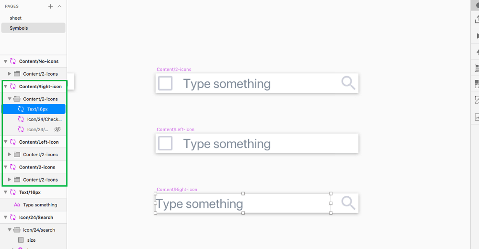Collapse the Pages list chevron
This screenshot has width=479, height=249.
(x=59, y=6)
